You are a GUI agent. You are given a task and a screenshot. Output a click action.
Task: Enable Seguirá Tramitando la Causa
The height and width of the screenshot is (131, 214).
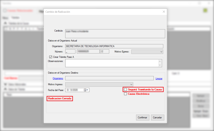coord(125,89)
